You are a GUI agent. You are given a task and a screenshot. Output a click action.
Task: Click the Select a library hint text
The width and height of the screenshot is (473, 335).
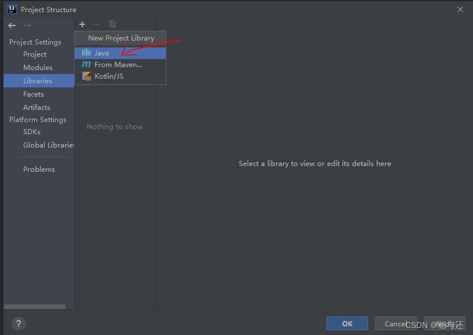pyautogui.click(x=315, y=164)
